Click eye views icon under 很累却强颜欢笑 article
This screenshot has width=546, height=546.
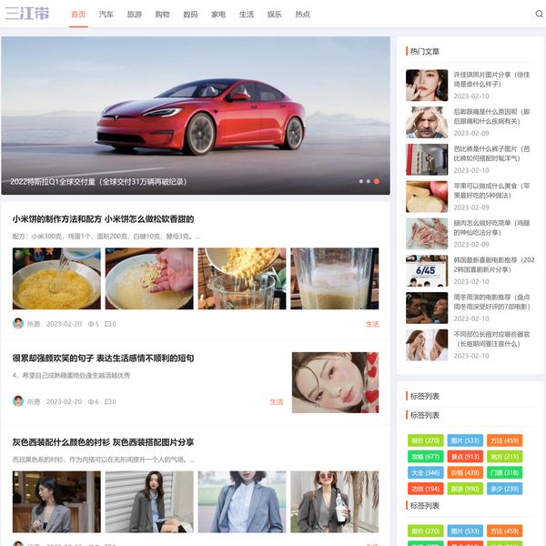(x=89, y=401)
